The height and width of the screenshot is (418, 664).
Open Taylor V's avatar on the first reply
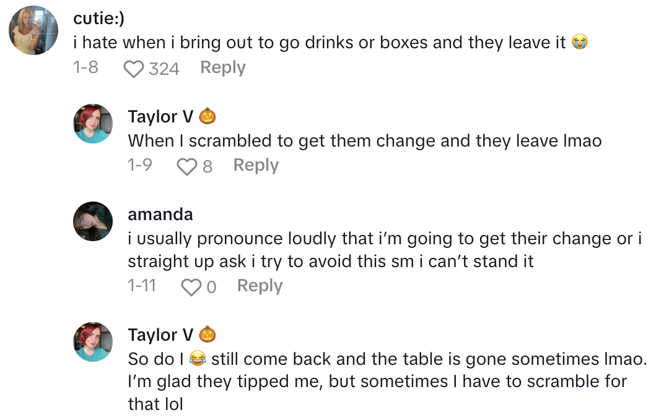point(94,124)
